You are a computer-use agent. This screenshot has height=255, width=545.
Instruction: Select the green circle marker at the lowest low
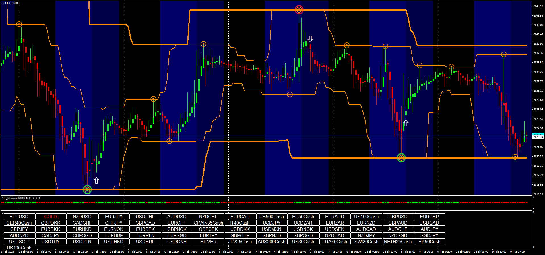tap(87, 189)
